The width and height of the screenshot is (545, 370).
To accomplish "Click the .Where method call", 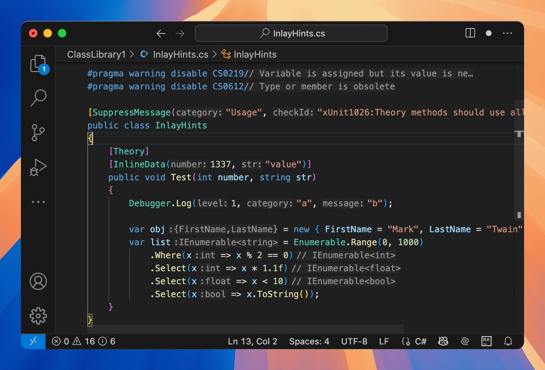I will pos(165,255).
